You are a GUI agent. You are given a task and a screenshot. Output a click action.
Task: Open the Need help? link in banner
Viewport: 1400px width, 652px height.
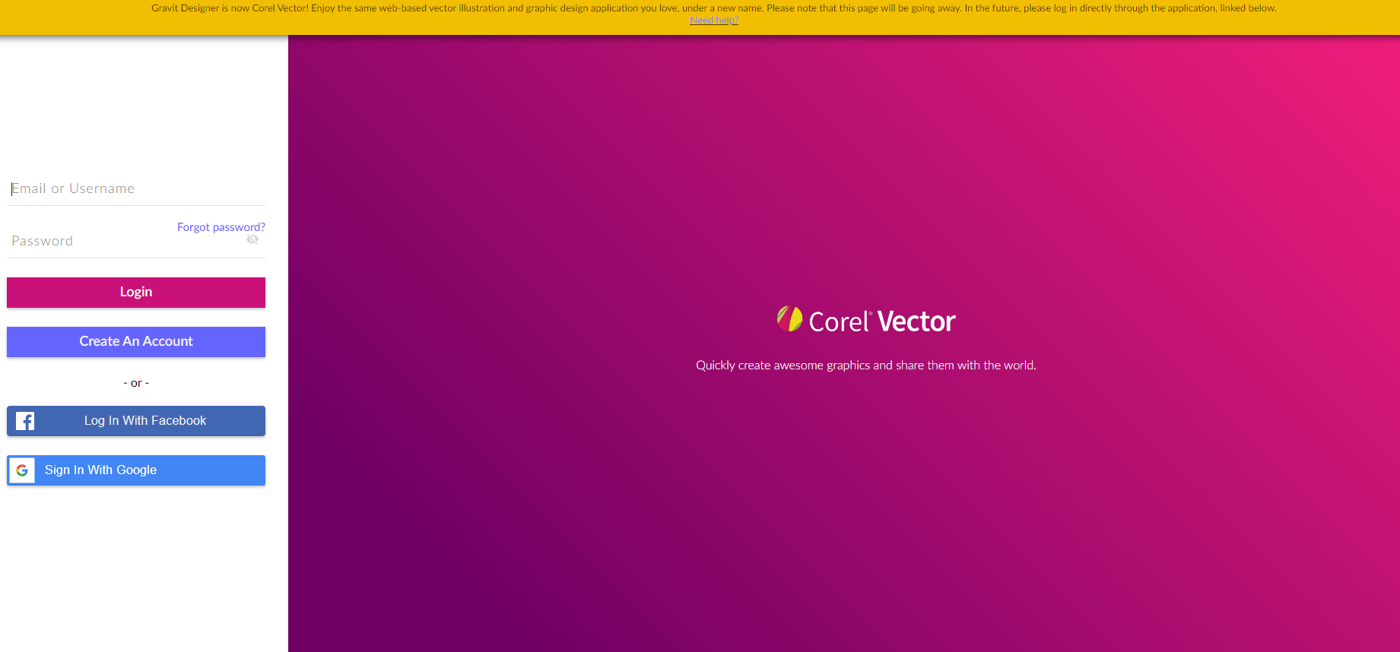(x=713, y=21)
